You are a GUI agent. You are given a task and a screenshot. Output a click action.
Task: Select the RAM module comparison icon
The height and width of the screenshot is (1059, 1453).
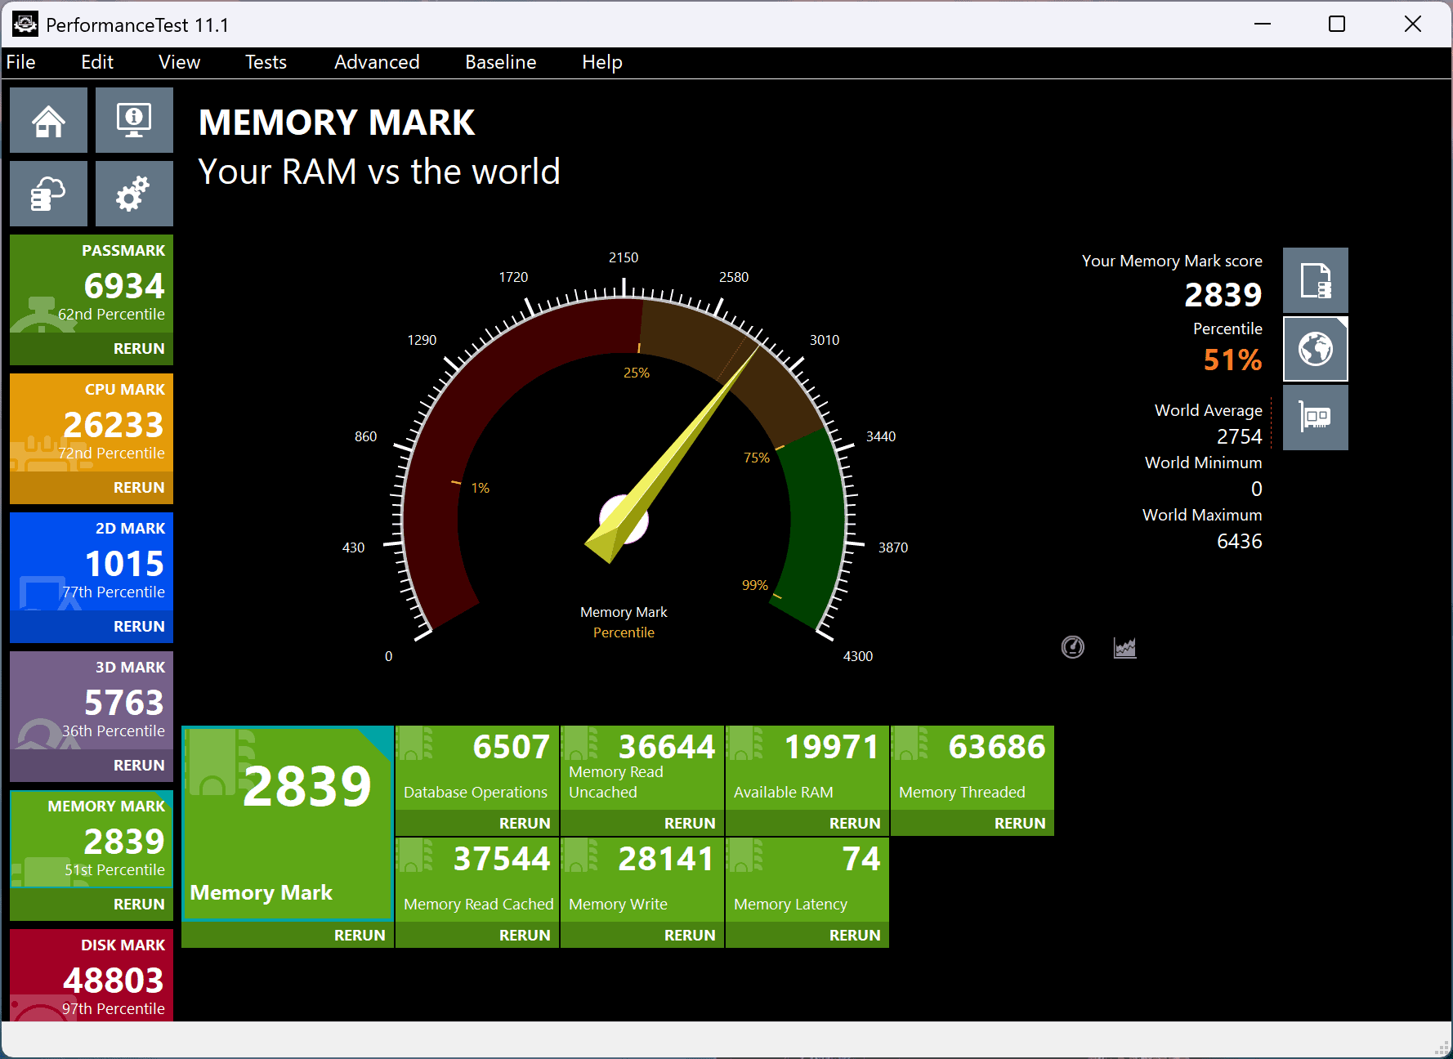coord(1316,418)
